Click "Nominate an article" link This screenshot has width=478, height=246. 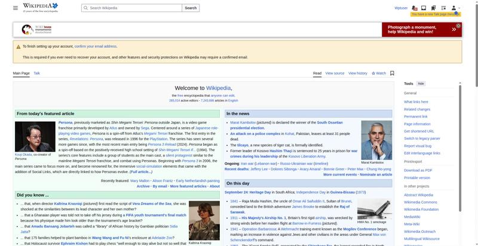[376, 174]
